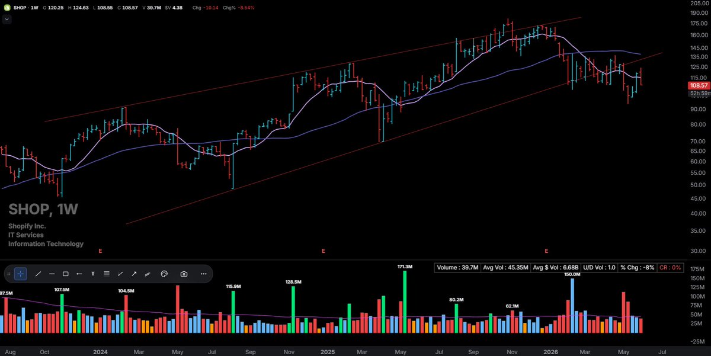This screenshot has width=711, height=356.
Task: Click the % Chg : -8% stat
Action: point(638,268)
